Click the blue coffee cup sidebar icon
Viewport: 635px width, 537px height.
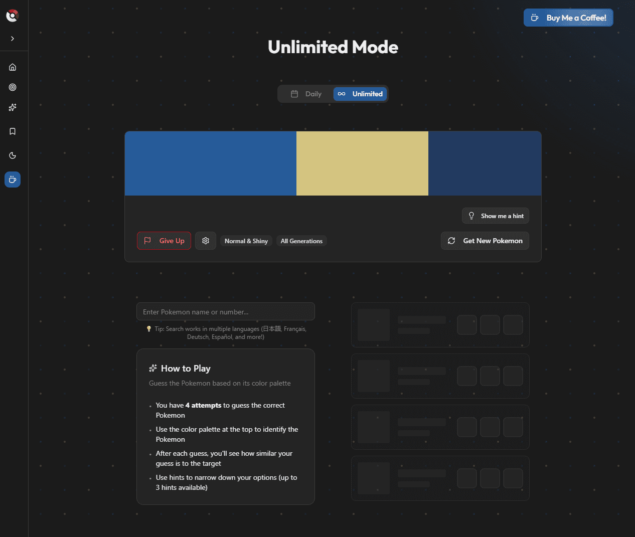click(13, 180)
